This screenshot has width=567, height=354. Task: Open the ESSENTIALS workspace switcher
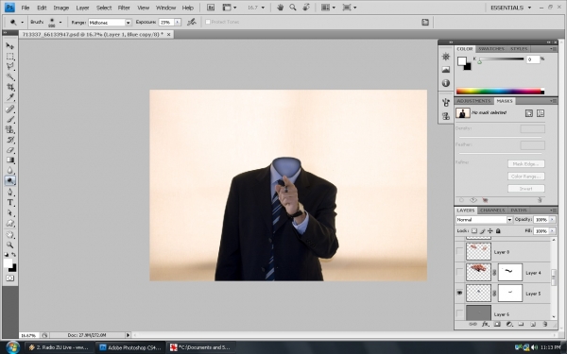click(510, 8)
